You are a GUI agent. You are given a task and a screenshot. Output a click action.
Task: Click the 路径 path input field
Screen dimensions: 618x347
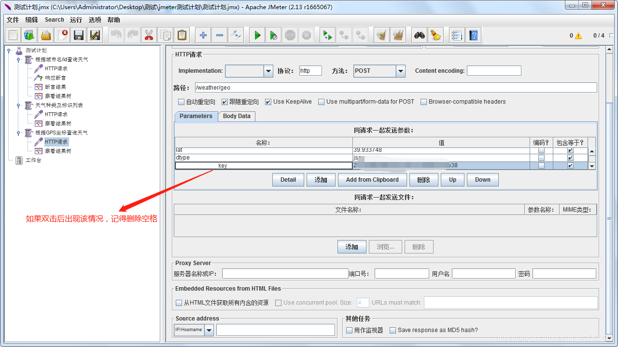tap(396, 88)
